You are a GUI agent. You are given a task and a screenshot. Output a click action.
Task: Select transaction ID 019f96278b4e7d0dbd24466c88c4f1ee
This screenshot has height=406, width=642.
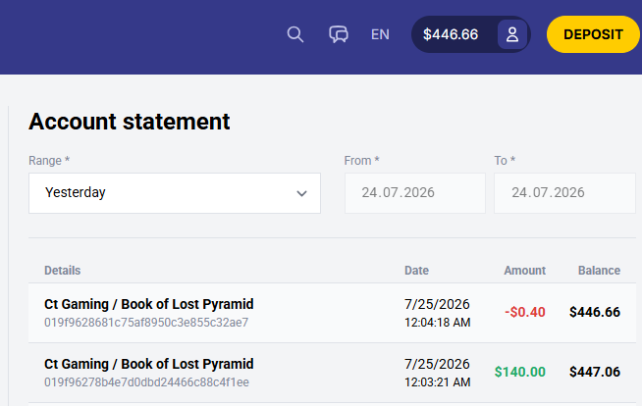tap(146, 381)
